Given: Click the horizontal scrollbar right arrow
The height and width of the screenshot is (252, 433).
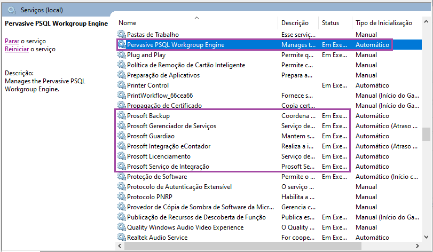Looking at the screenshot, I should click(418, 246).
